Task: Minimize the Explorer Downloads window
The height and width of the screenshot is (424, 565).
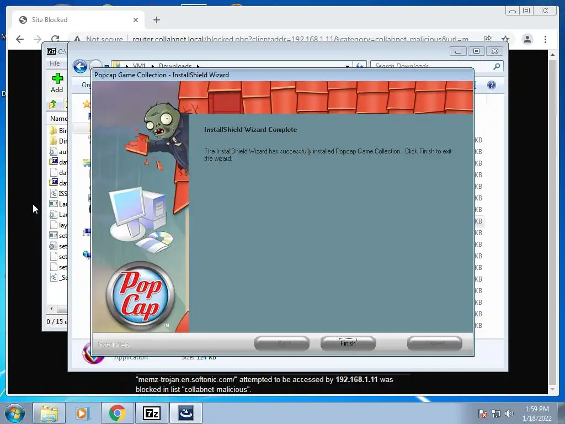Action: click(x=458, y=51)
